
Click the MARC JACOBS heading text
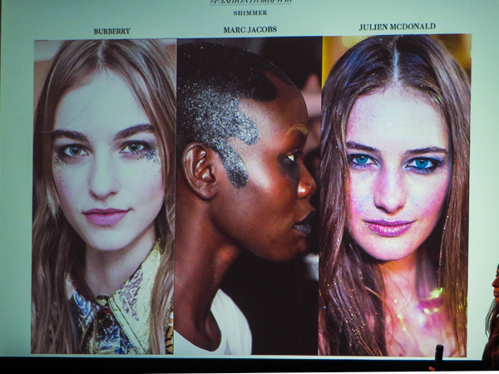pos(249,30)
